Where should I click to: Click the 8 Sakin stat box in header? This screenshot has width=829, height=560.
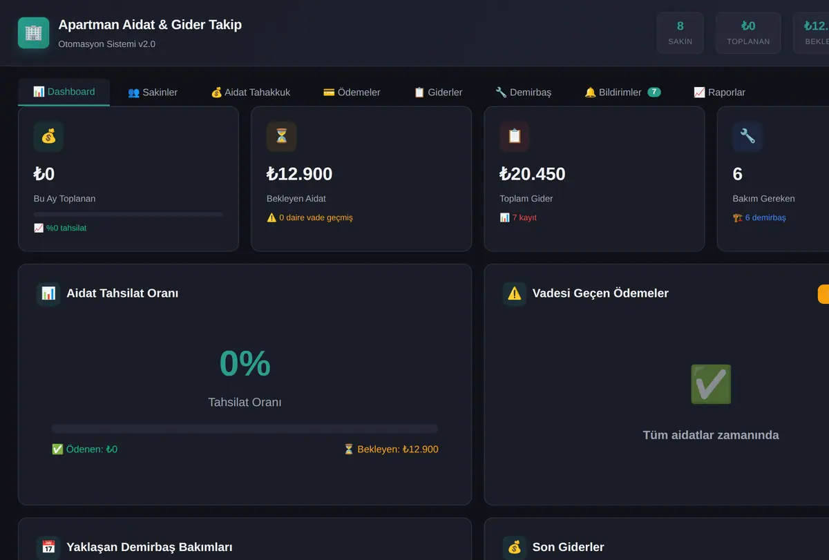(680, 32)
